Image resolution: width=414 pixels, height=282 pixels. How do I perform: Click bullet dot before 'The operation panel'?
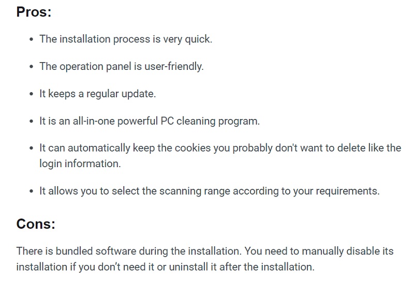point(32,67)
